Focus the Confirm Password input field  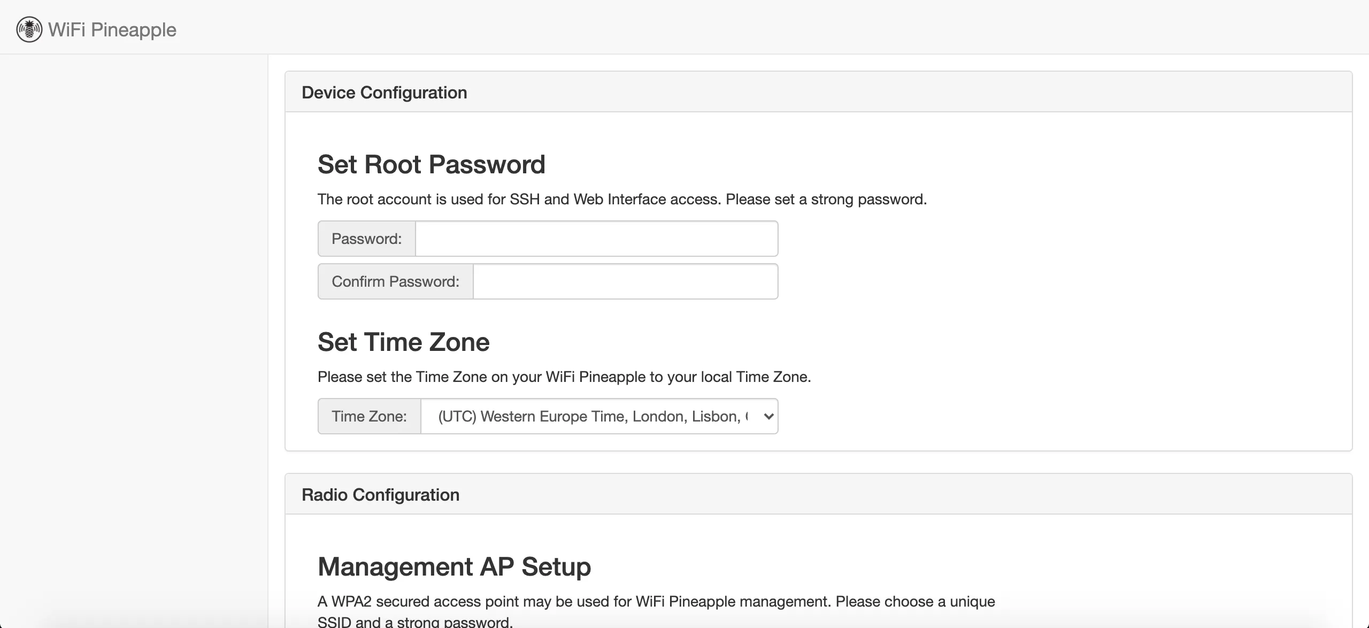click(626, 281)
